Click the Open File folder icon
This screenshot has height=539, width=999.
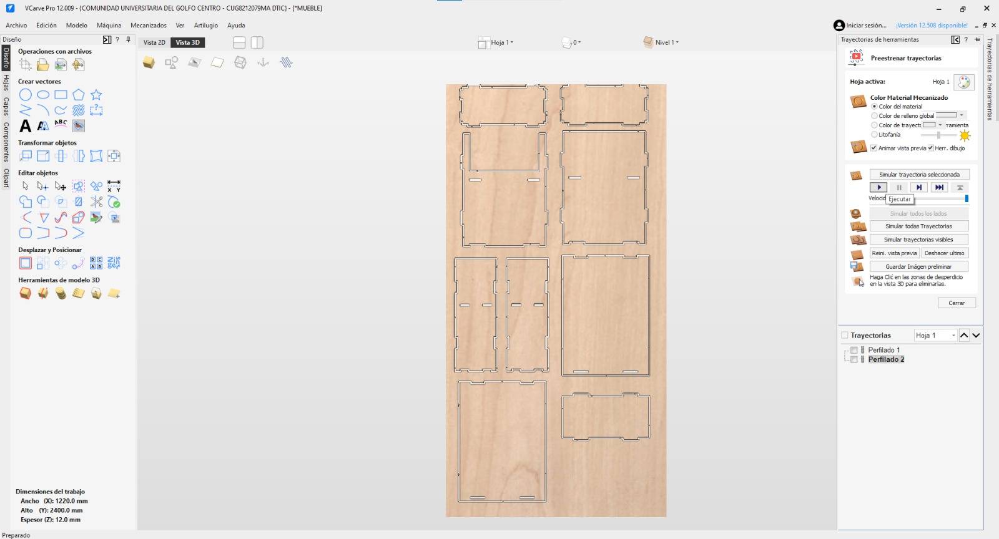(43, 64)
